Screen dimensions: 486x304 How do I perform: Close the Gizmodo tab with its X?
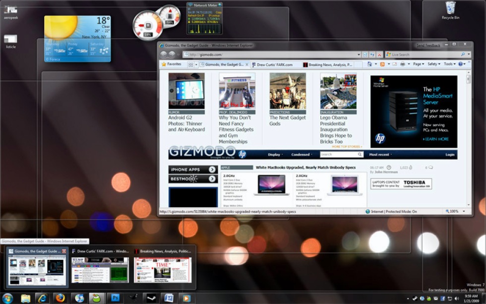[x=247, y=64]
